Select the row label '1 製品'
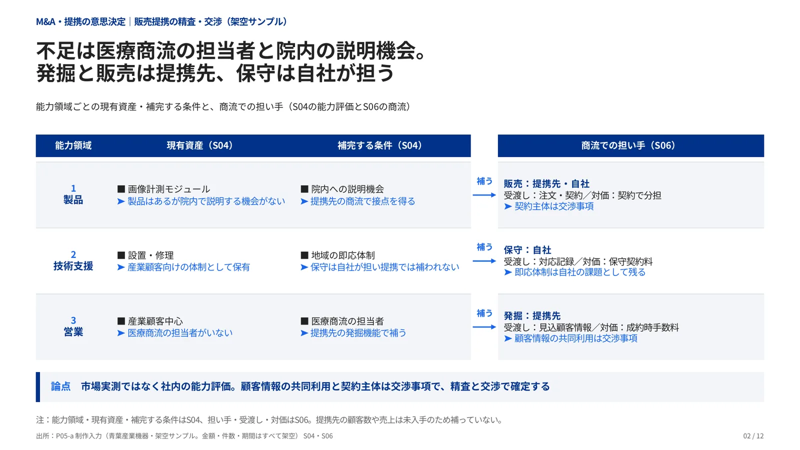Image resolution: width=800 pixels, height=450 pixels. coord(73,194)
